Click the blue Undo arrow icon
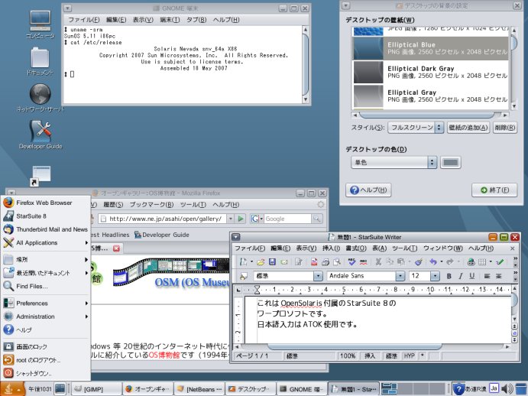This screenshot has height=396, width=528. tap(433, 262)
